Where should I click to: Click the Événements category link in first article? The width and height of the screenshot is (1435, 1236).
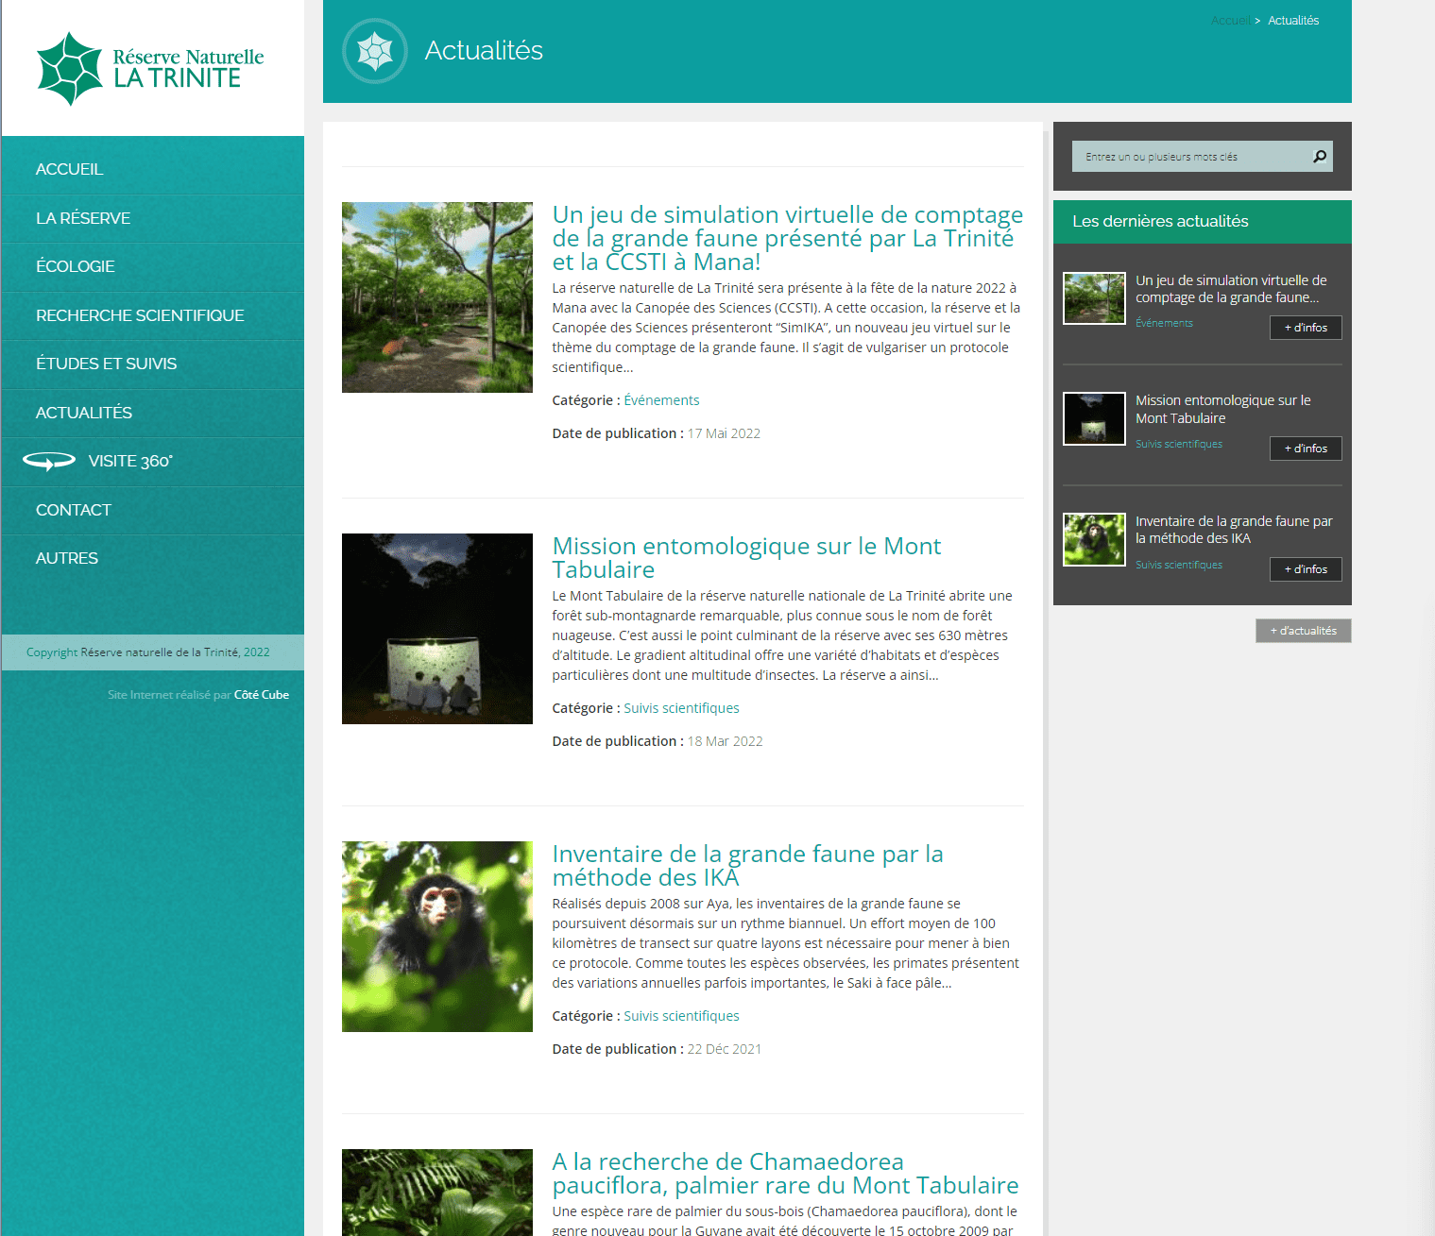point(661,400)
